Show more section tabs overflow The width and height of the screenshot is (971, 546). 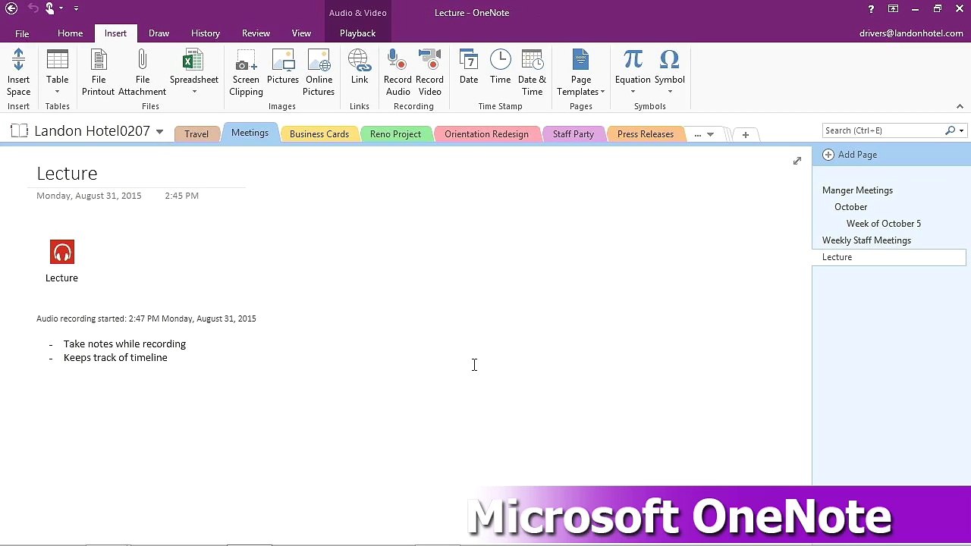point(703,134)
